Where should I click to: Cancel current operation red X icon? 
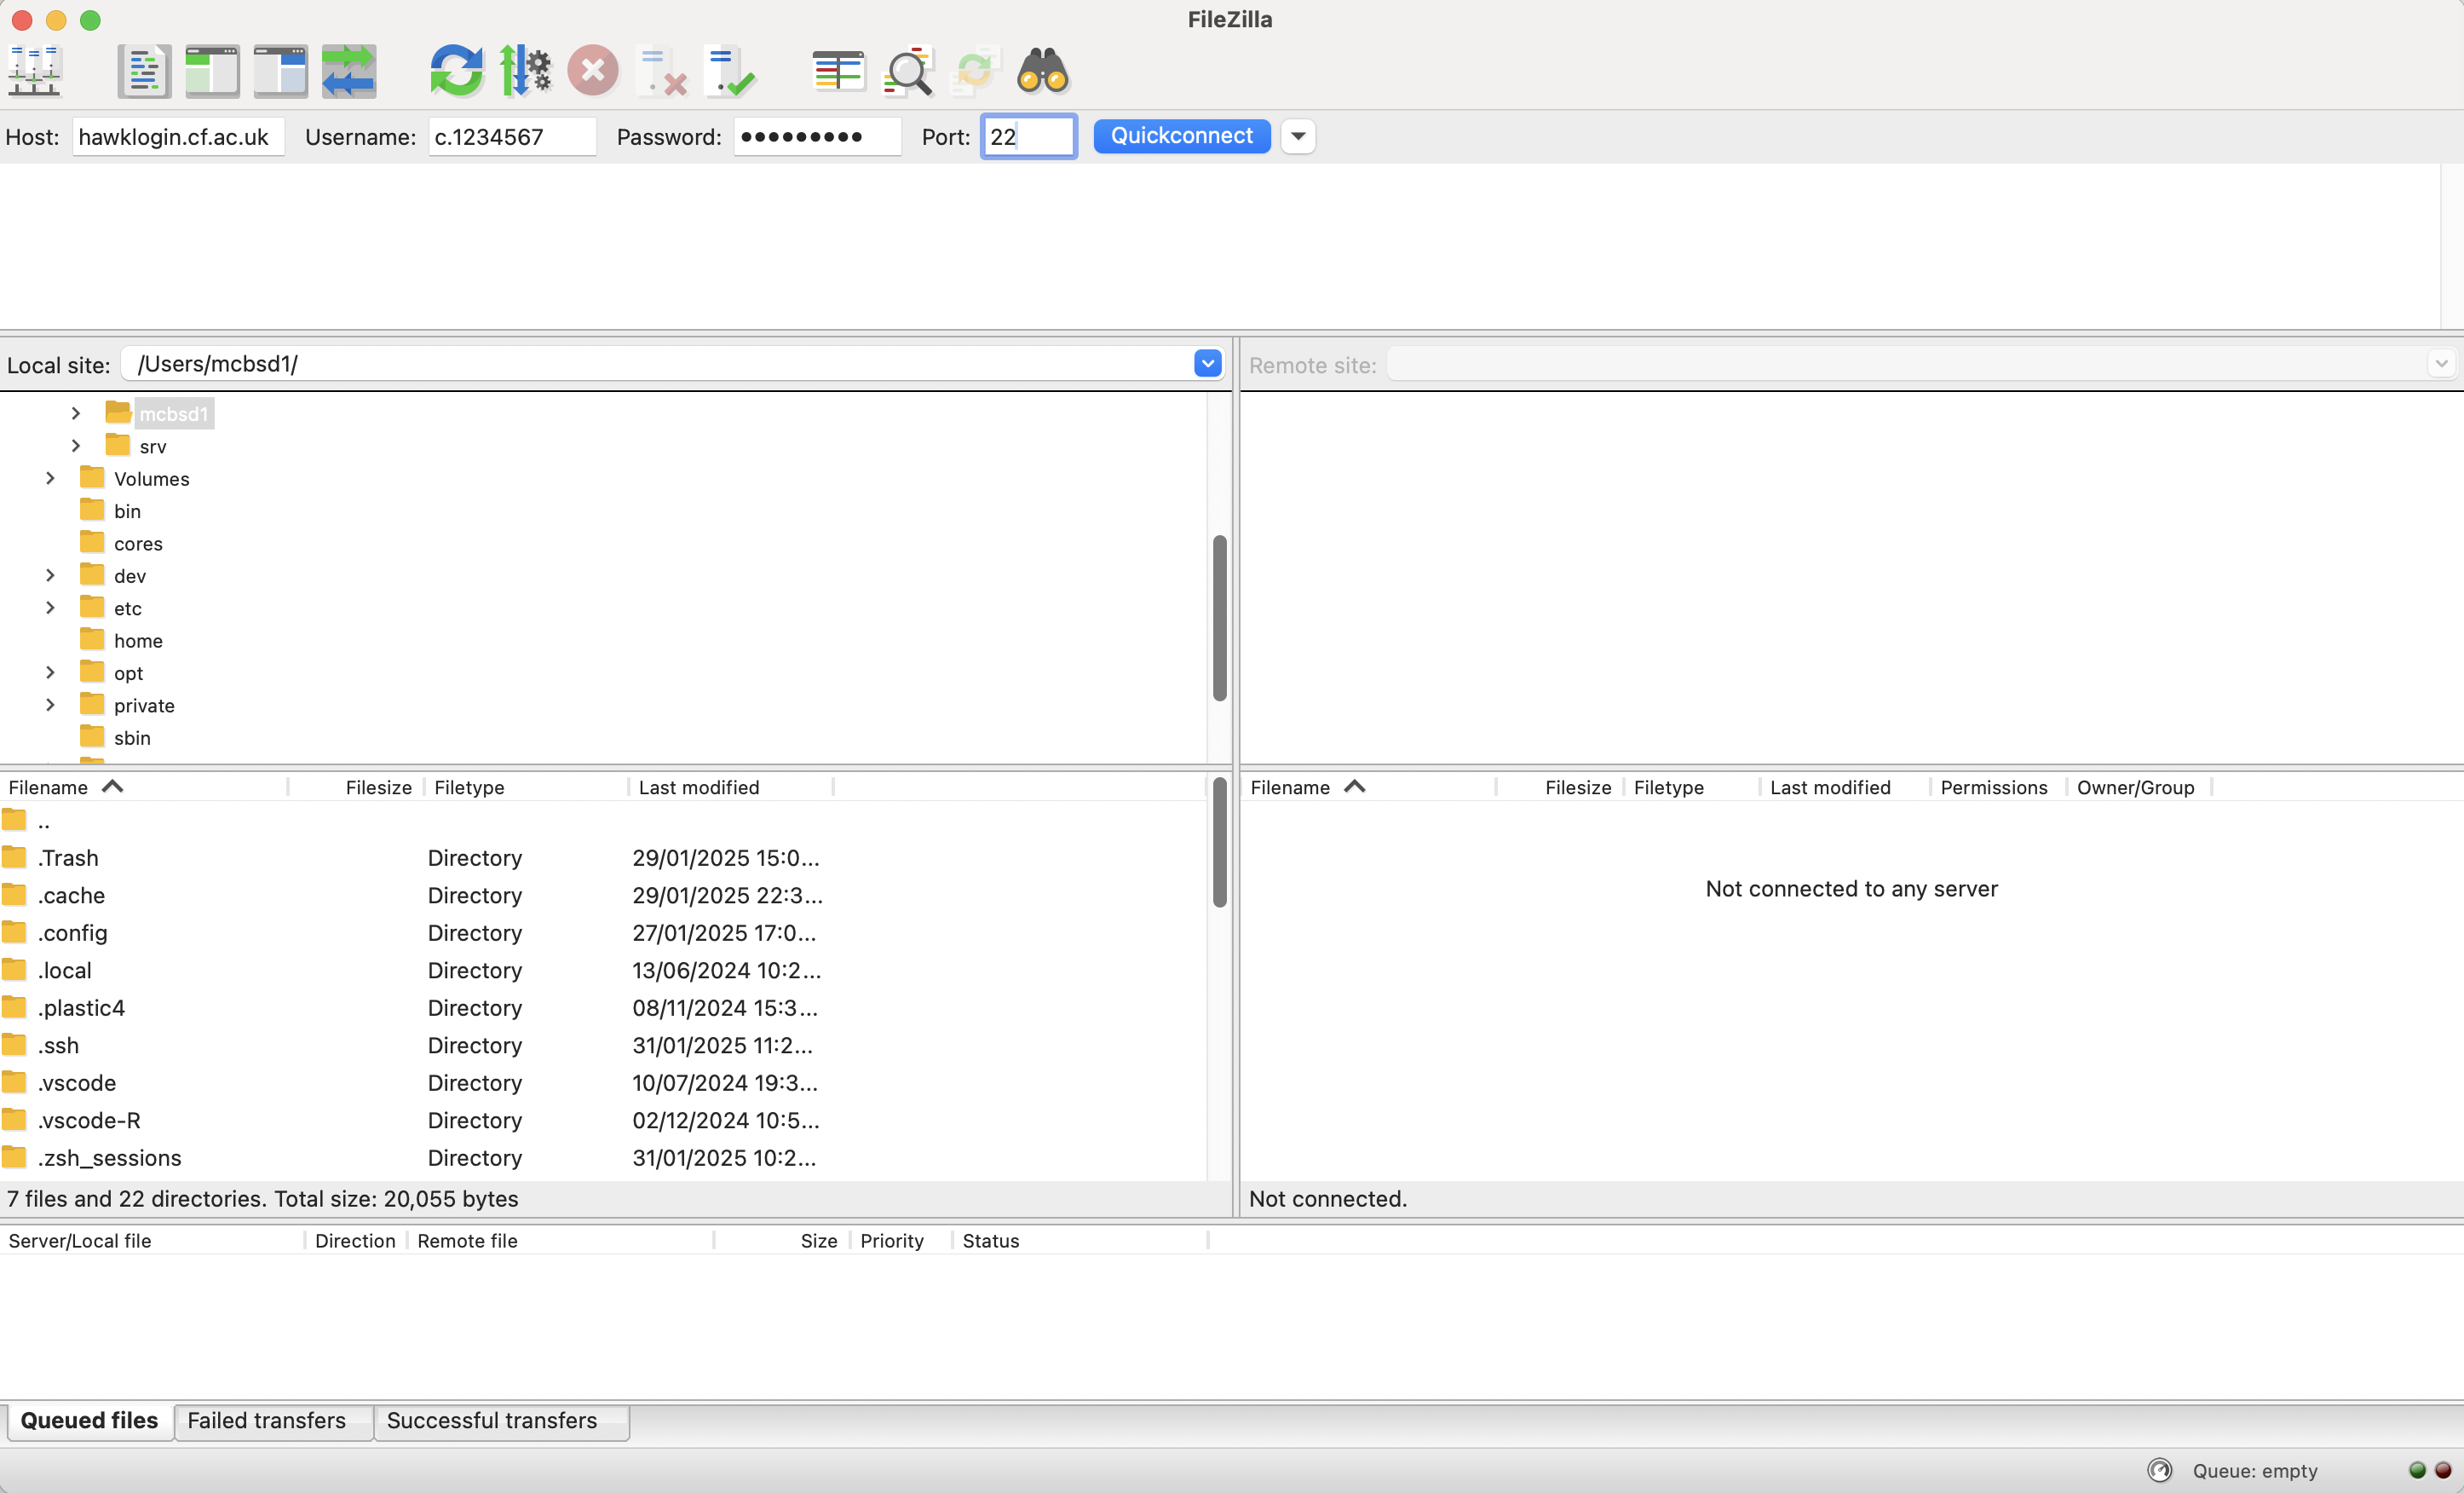point(593,71)
